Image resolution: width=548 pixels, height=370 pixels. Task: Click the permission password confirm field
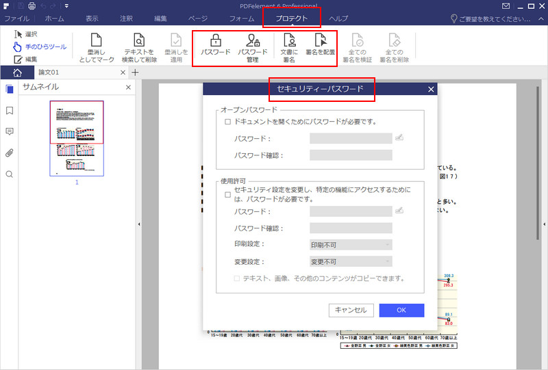click(351, 228)
